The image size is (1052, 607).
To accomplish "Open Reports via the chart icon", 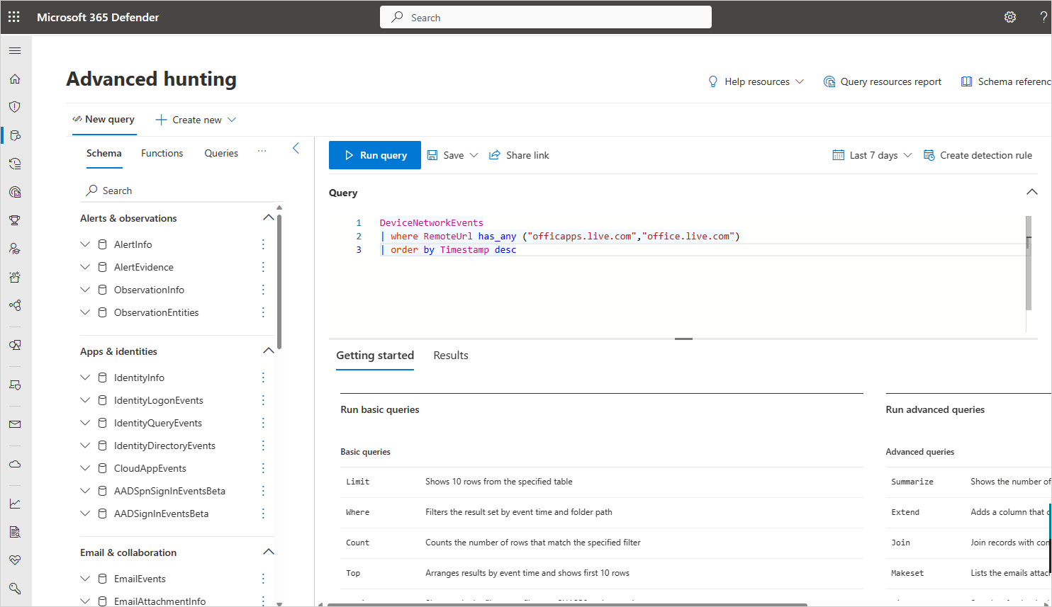I will click(13, 503).
